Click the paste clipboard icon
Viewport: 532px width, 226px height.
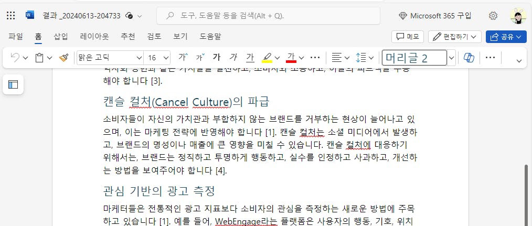pos(39,58)
